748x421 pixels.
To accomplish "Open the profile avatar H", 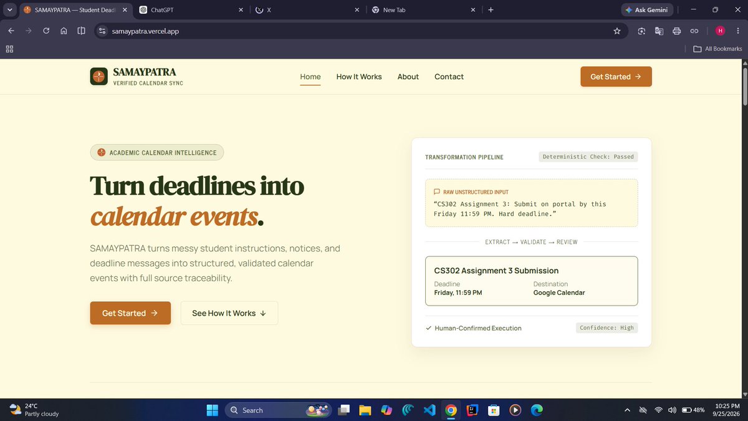I will click(720, 31).
